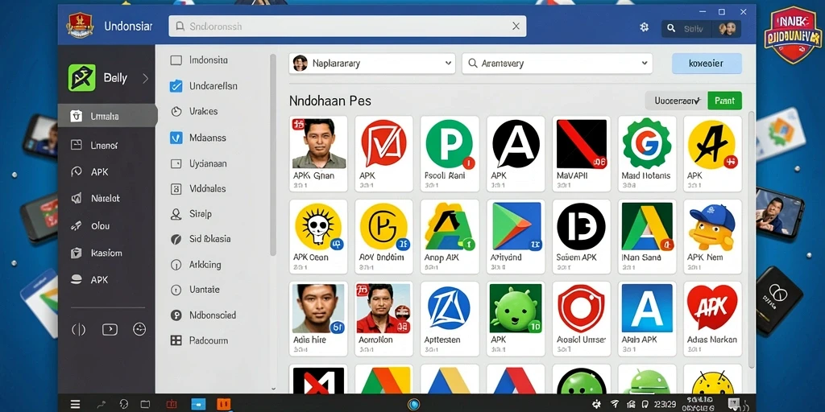Screen dimensions: 825x412
Task: Open the 'Aomonlon' red shirt man app
Action: pyautogui.click(x=383, y=319)
